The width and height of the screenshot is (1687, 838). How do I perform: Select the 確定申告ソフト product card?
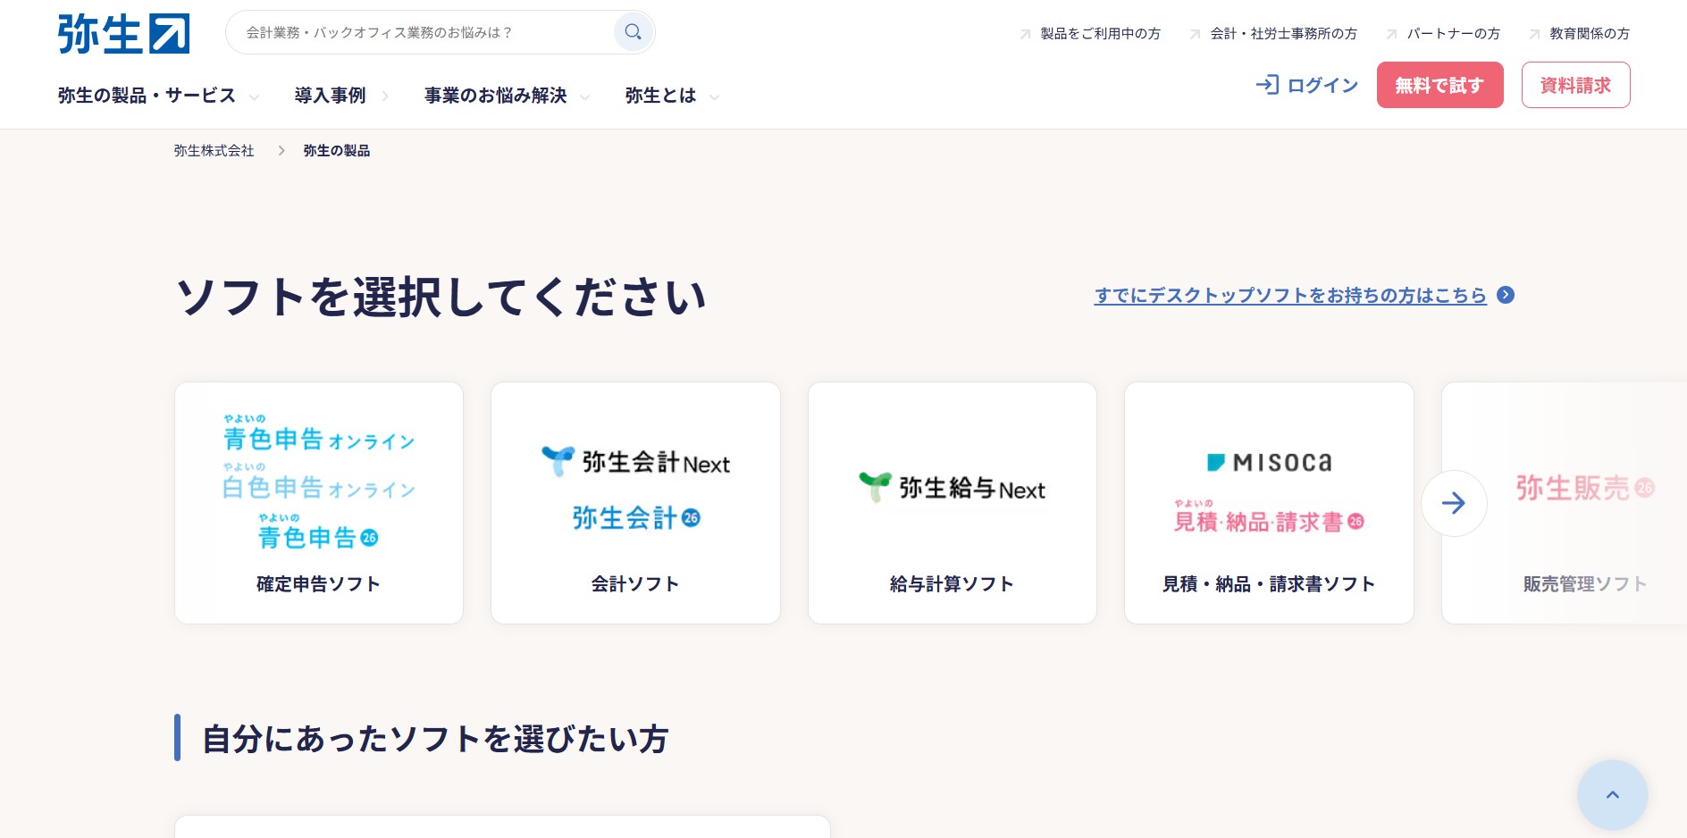318,503
